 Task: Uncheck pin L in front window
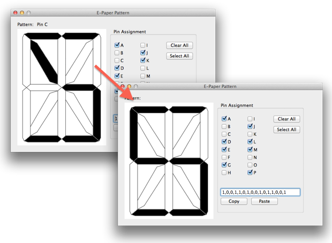pyautogui.click(x=250, y=142)
